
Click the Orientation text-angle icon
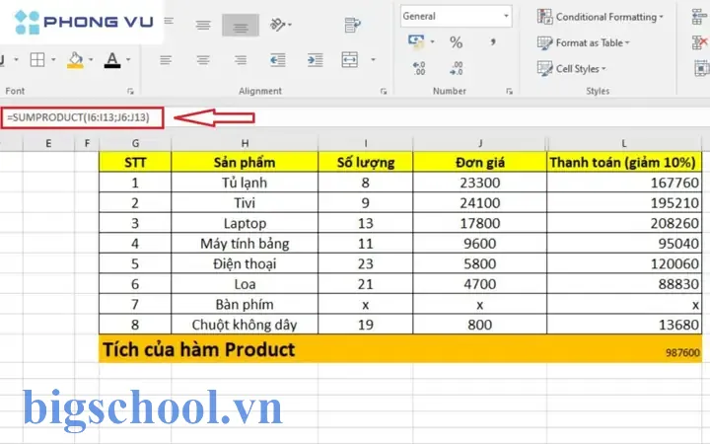(277, 24)
